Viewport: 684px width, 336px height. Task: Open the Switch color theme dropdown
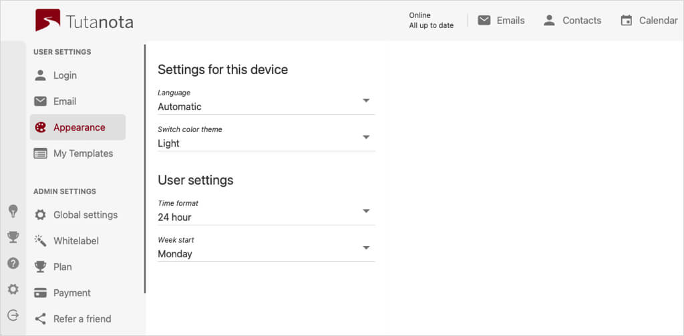point(365,137)
